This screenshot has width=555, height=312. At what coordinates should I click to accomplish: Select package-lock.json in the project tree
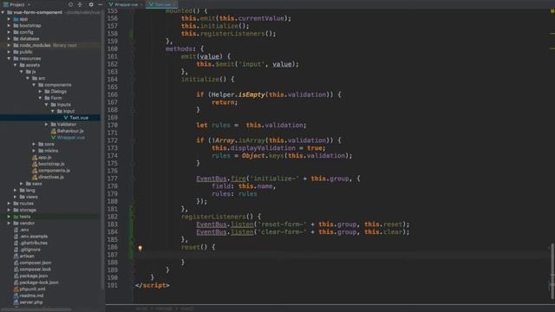click(39, 283)
